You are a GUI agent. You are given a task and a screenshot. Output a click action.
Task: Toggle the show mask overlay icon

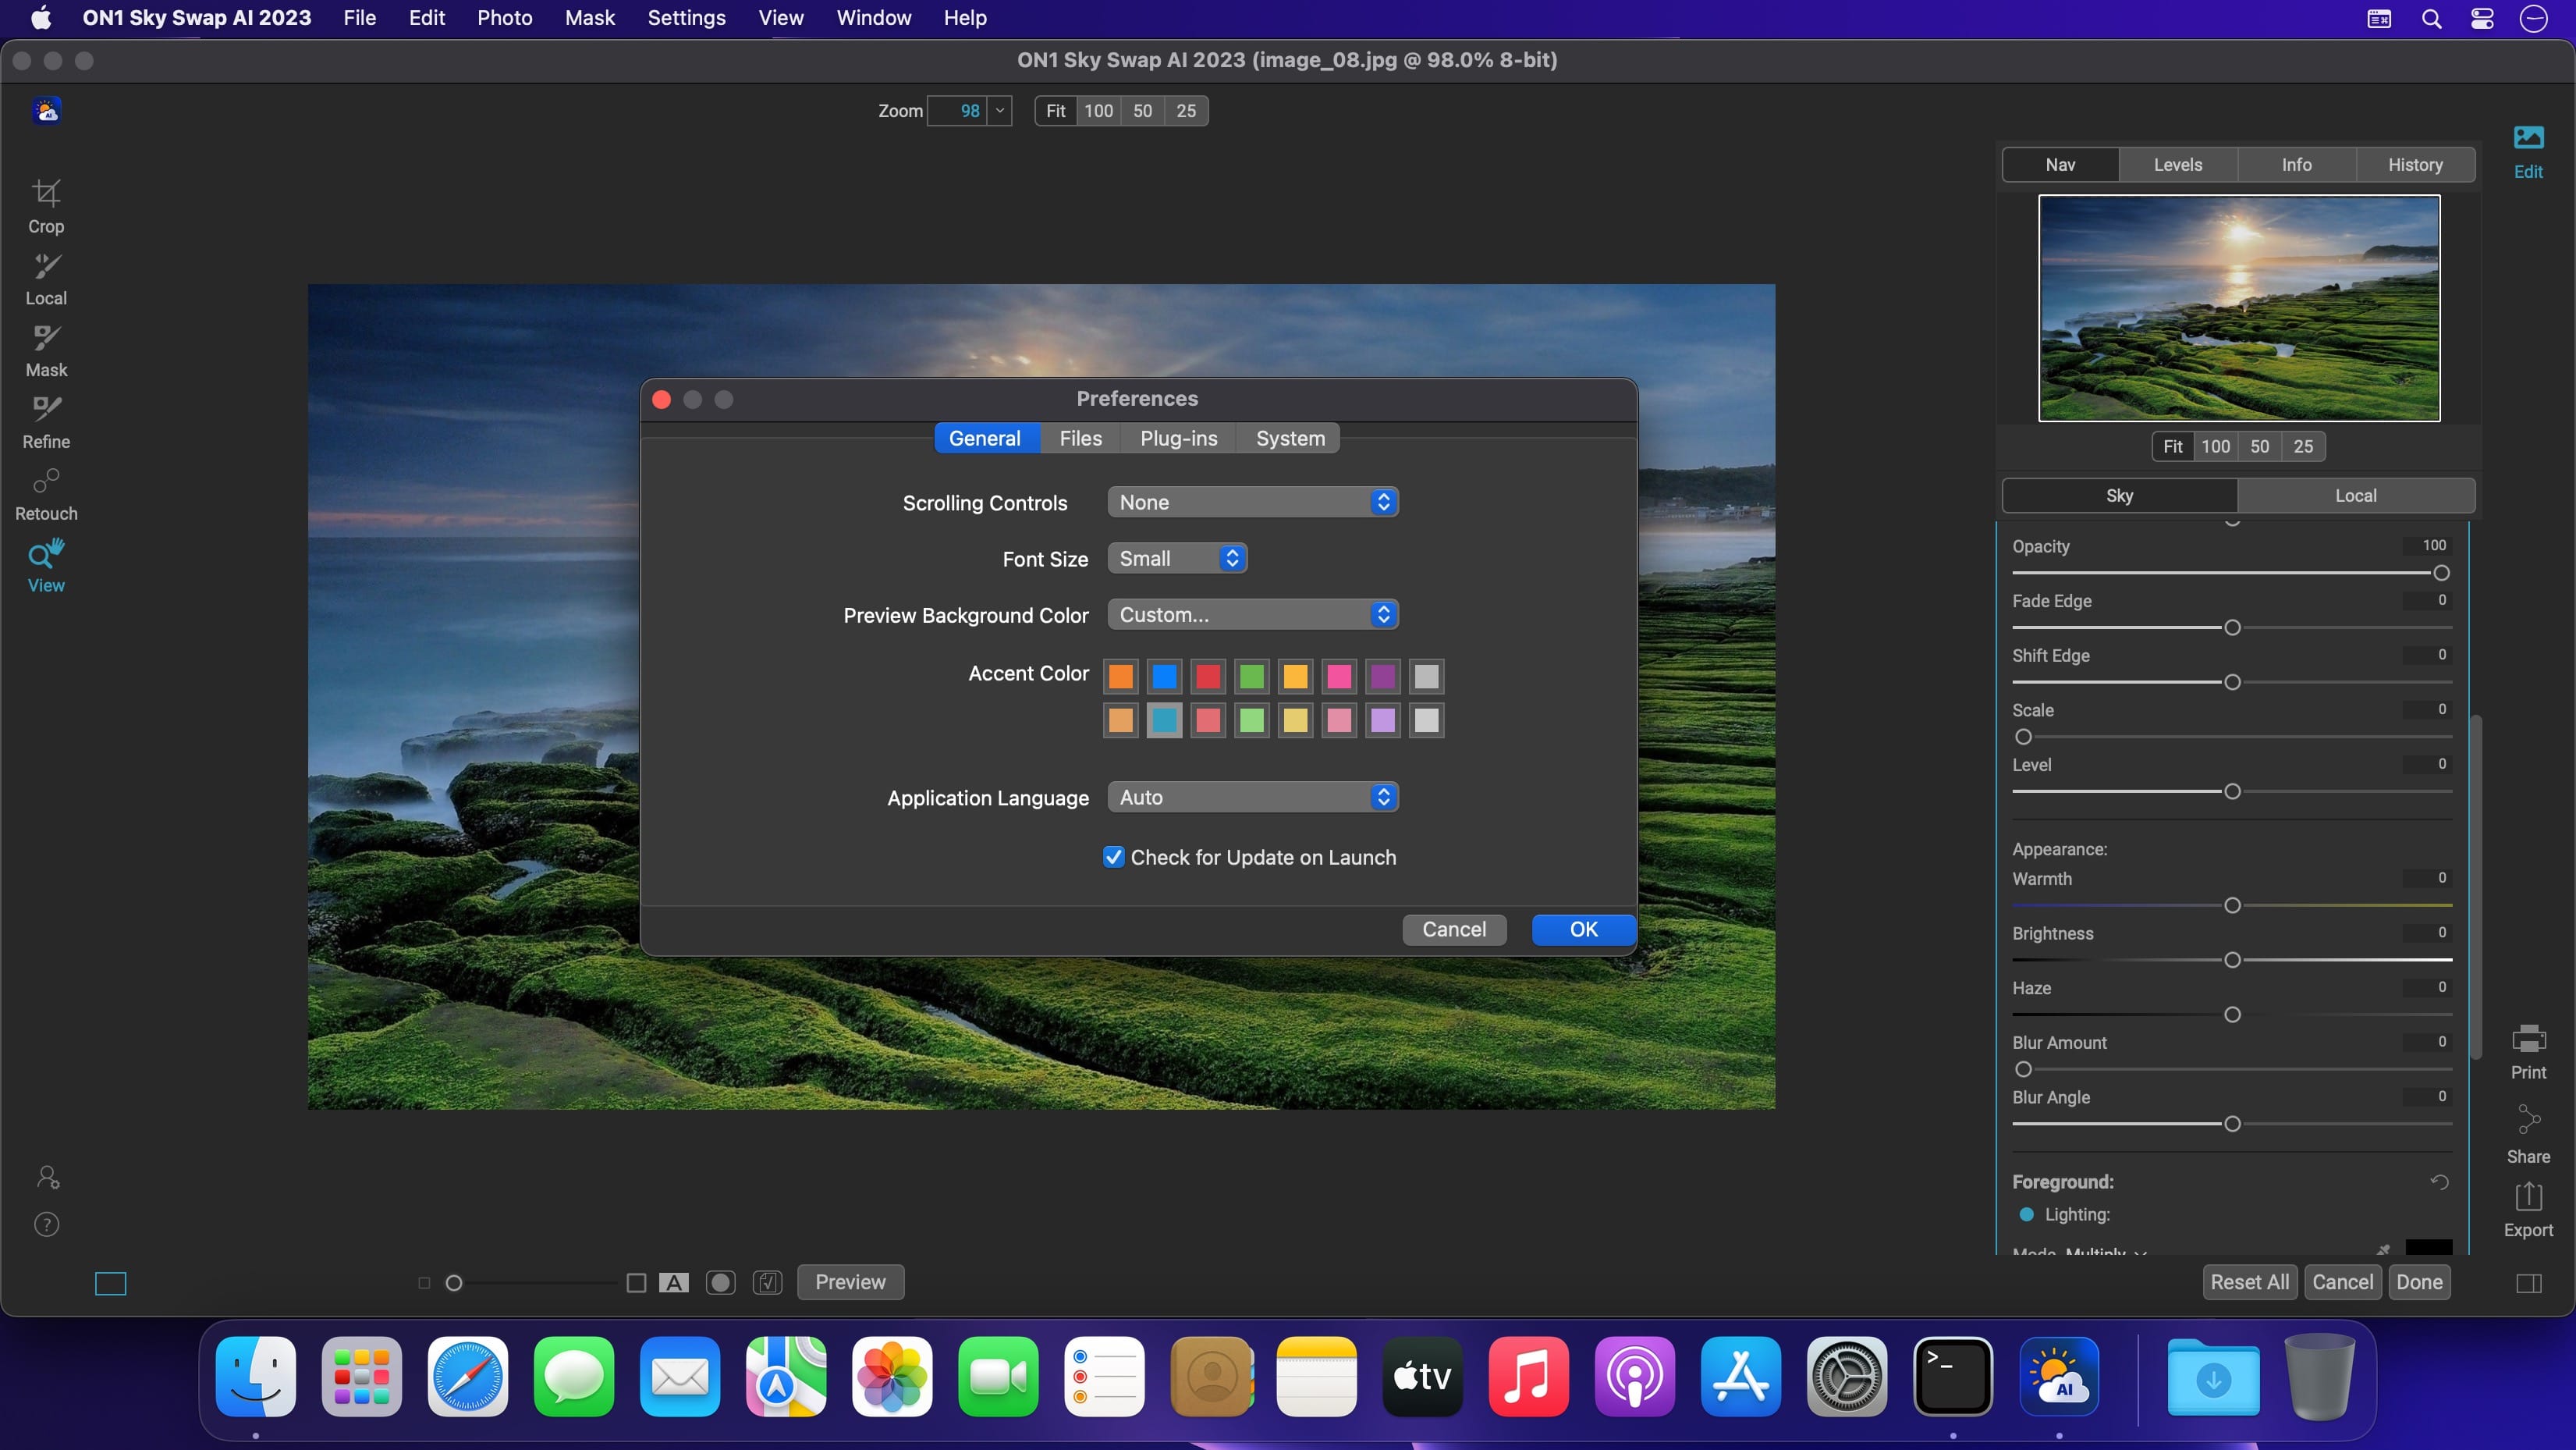(x=720, y=1282)
